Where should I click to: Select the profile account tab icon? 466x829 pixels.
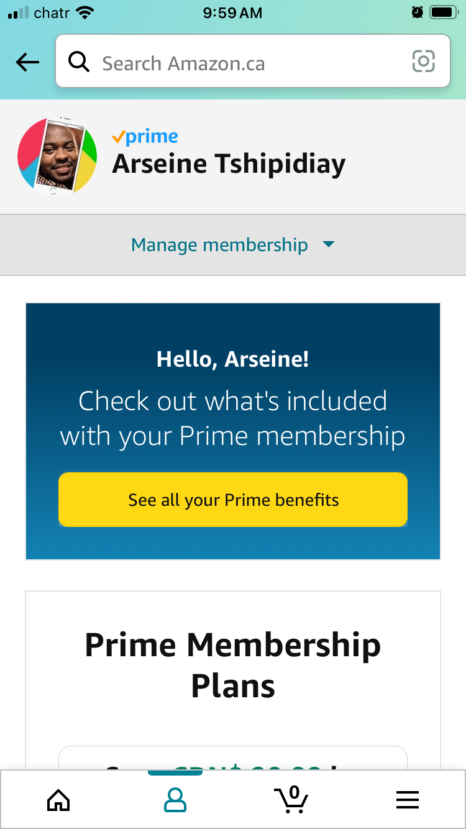click(175, 800)
